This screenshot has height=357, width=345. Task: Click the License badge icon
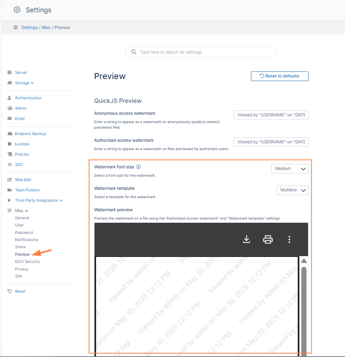click(x=10, y=144)
